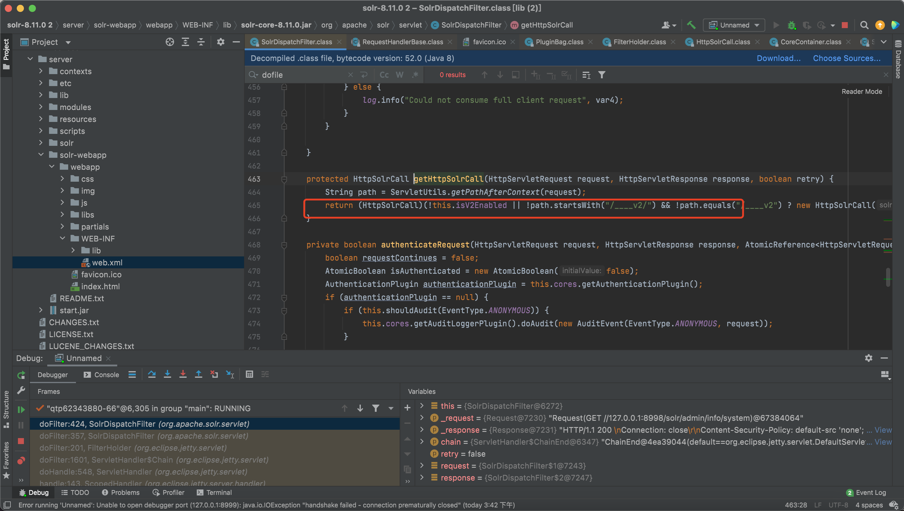
Task: Toggle Match Case Cc in search bar
Action: coord(384,75)
